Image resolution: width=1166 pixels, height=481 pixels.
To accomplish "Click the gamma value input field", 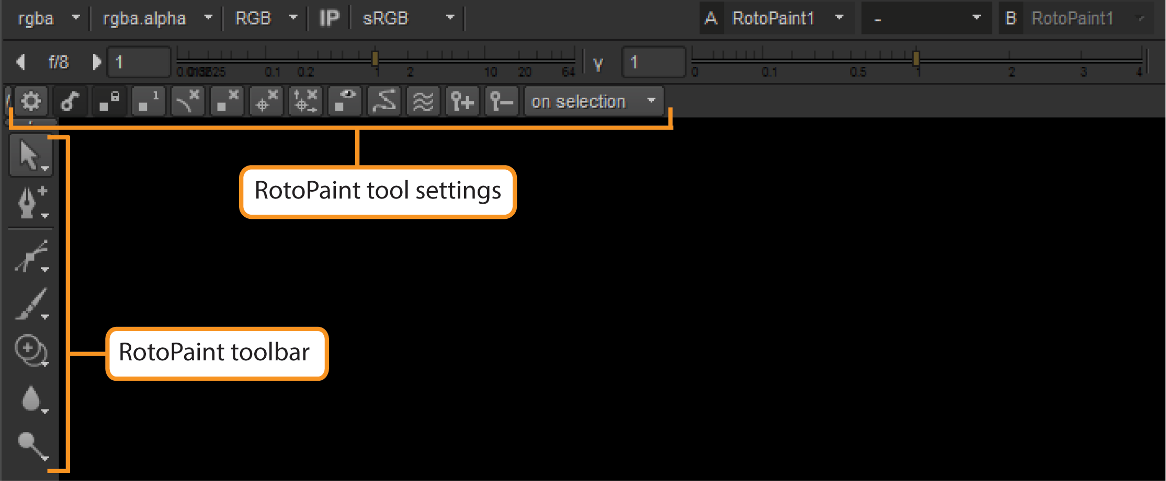I will pyautogui.click(x=653, y=63).
